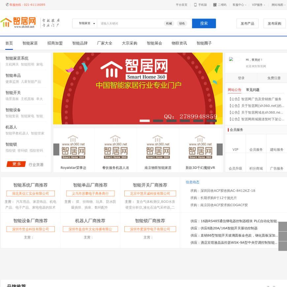287x287 pixels.
Task: Click the orange 更多 button in sidebar
Action: tap(16, 164)
